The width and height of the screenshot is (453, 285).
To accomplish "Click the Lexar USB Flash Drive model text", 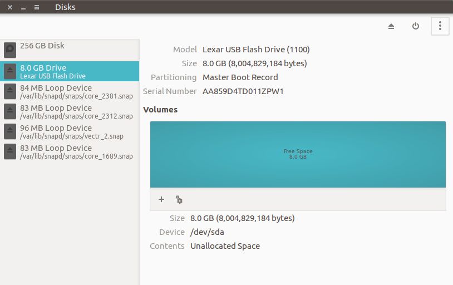I will click(x=256, y=50).
